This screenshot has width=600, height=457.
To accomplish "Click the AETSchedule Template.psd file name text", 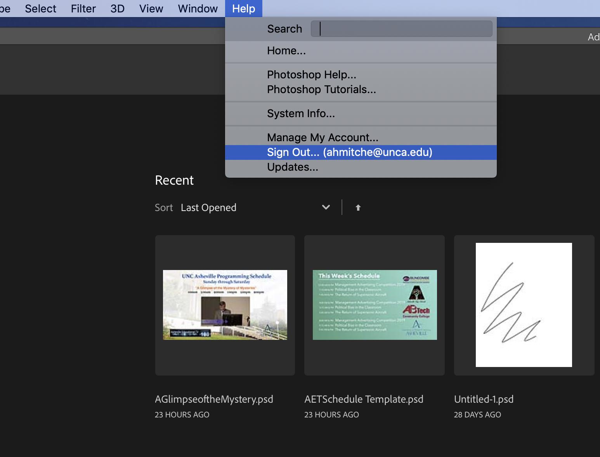I will point(364,399).
